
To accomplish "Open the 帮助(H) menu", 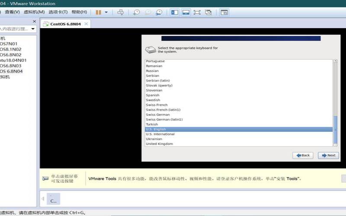I will pos(79,12).
